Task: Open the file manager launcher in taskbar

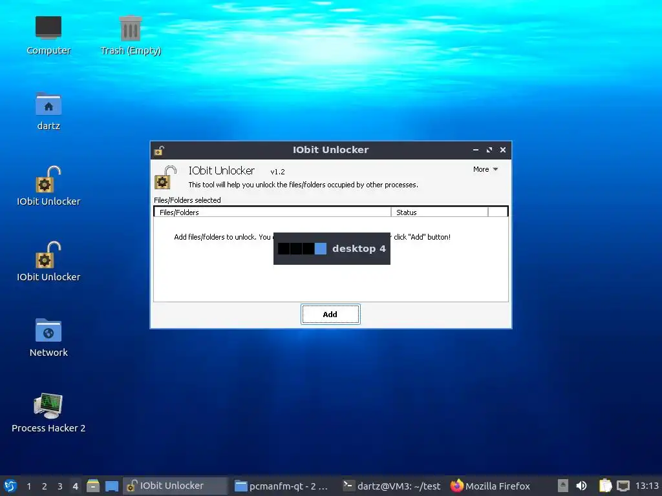Action: 93,486
